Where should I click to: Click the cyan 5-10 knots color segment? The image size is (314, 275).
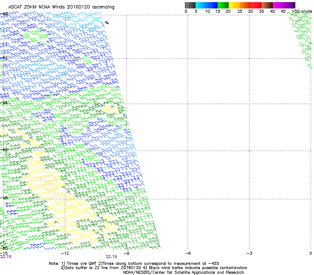click(201, 5)
